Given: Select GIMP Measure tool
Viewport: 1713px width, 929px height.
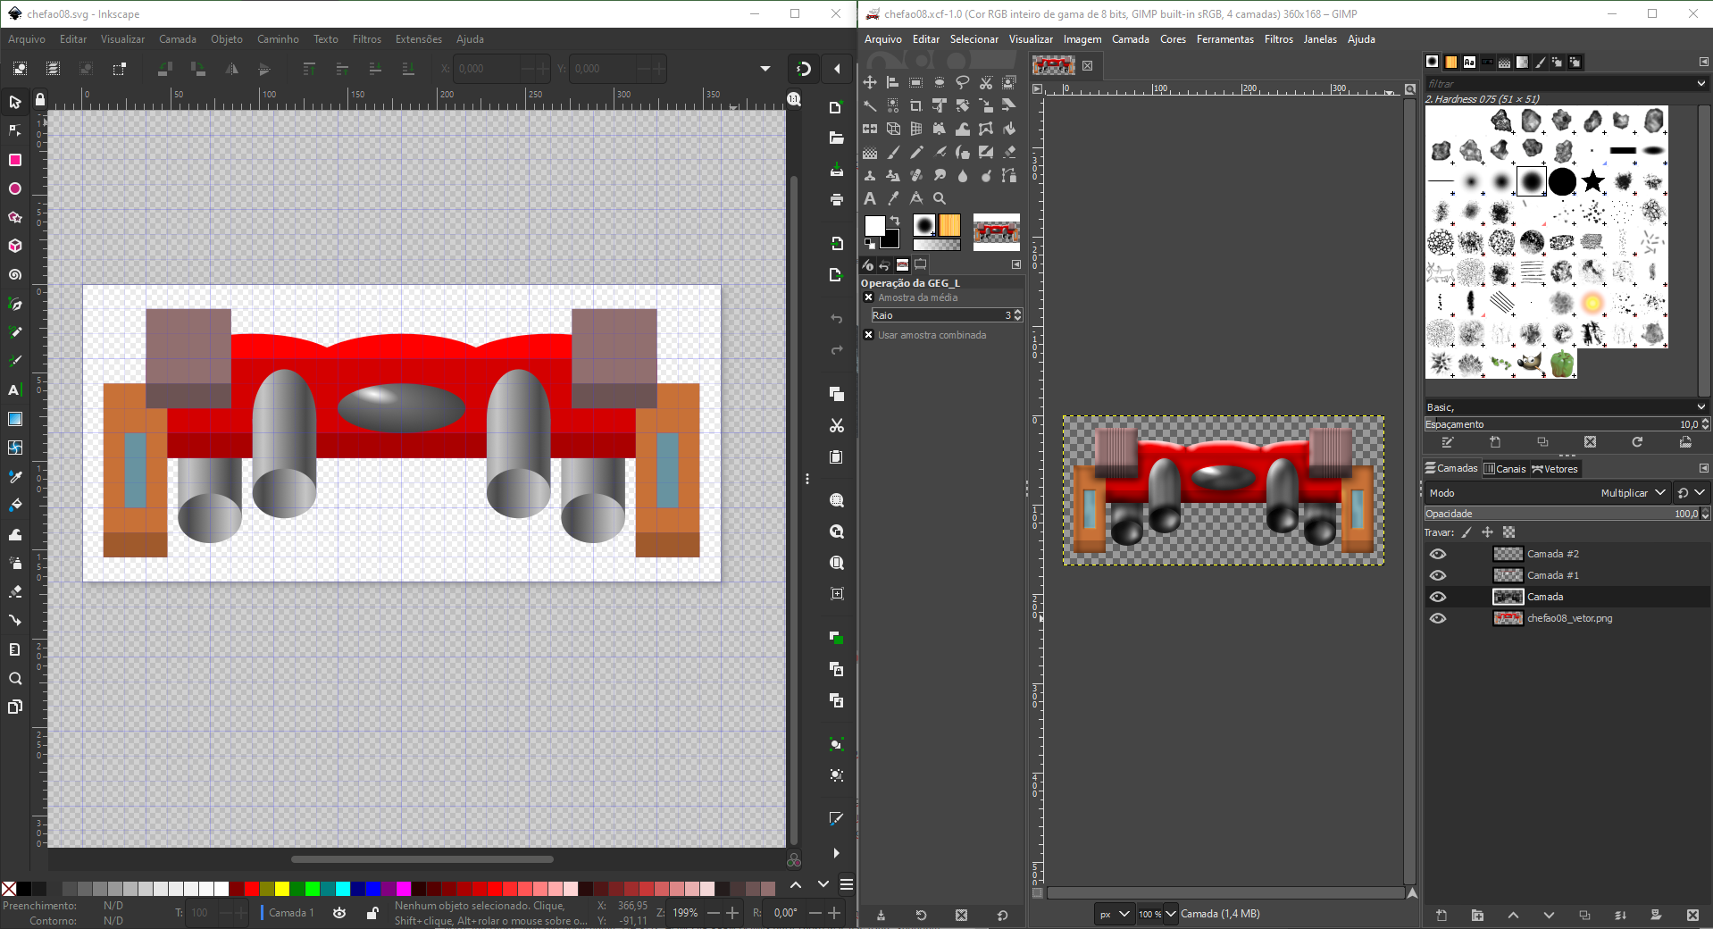Looking at the screenshot, I should click(916, 198).
